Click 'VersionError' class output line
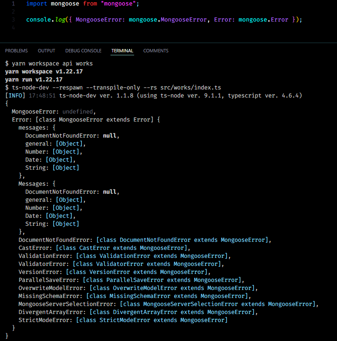This screenshot has height=341, width=337. [114, 272]
